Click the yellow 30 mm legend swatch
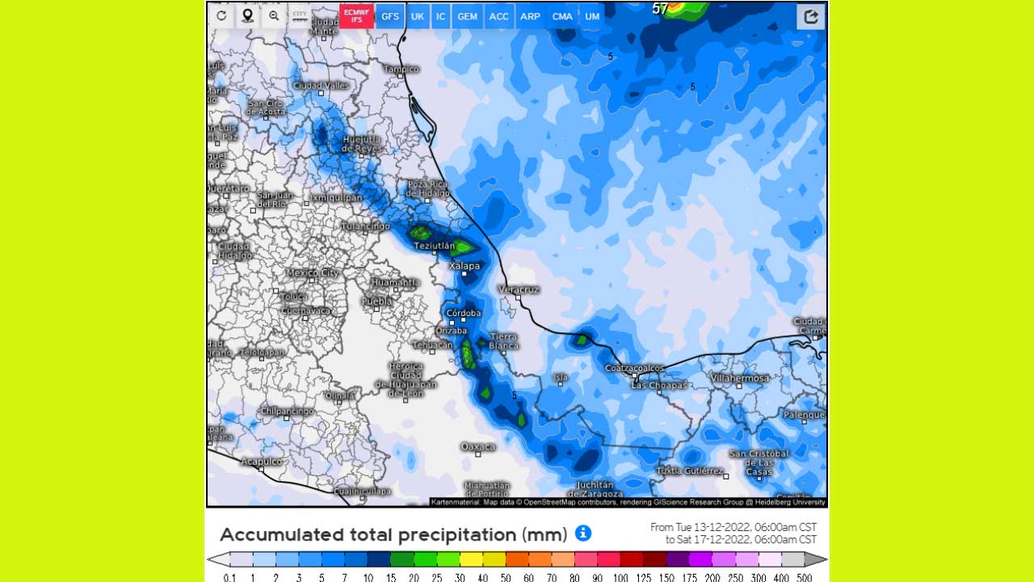This screenshot has width=1034, height=582. (471, 559)
